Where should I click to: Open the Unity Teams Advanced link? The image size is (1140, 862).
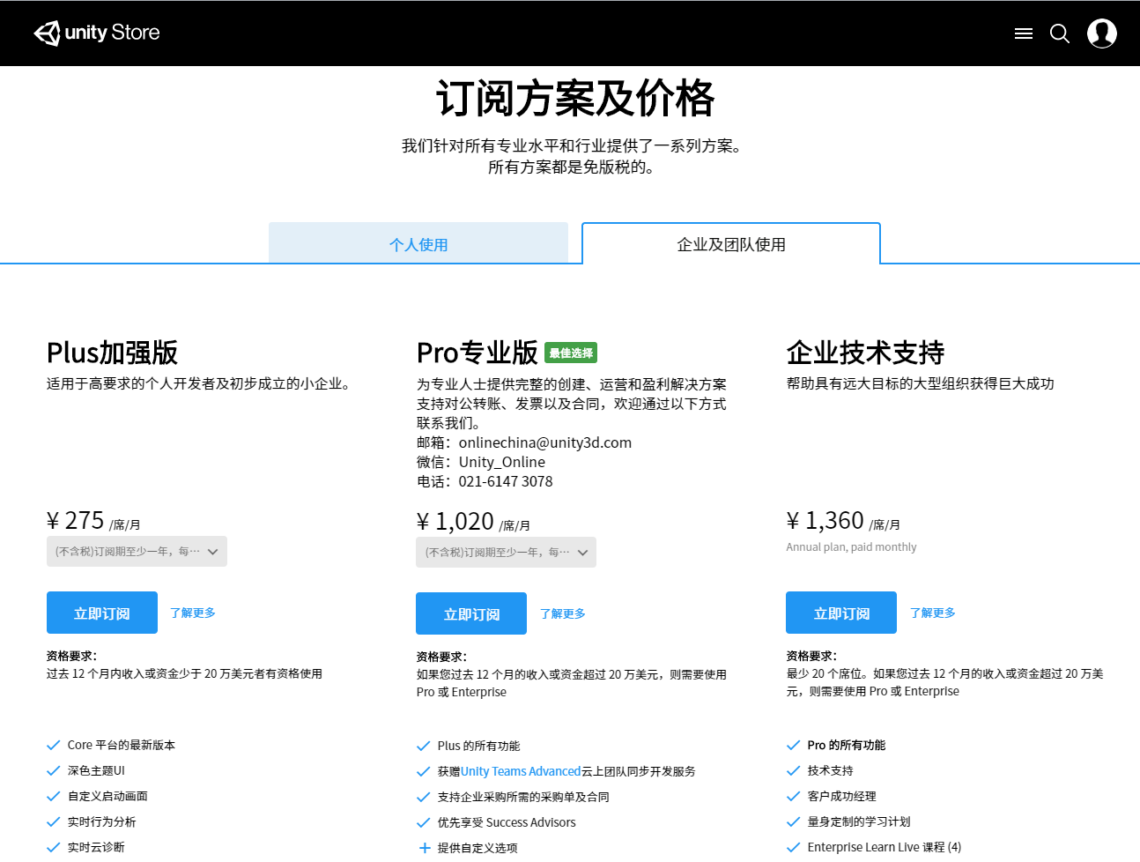(x=521, y=771)
